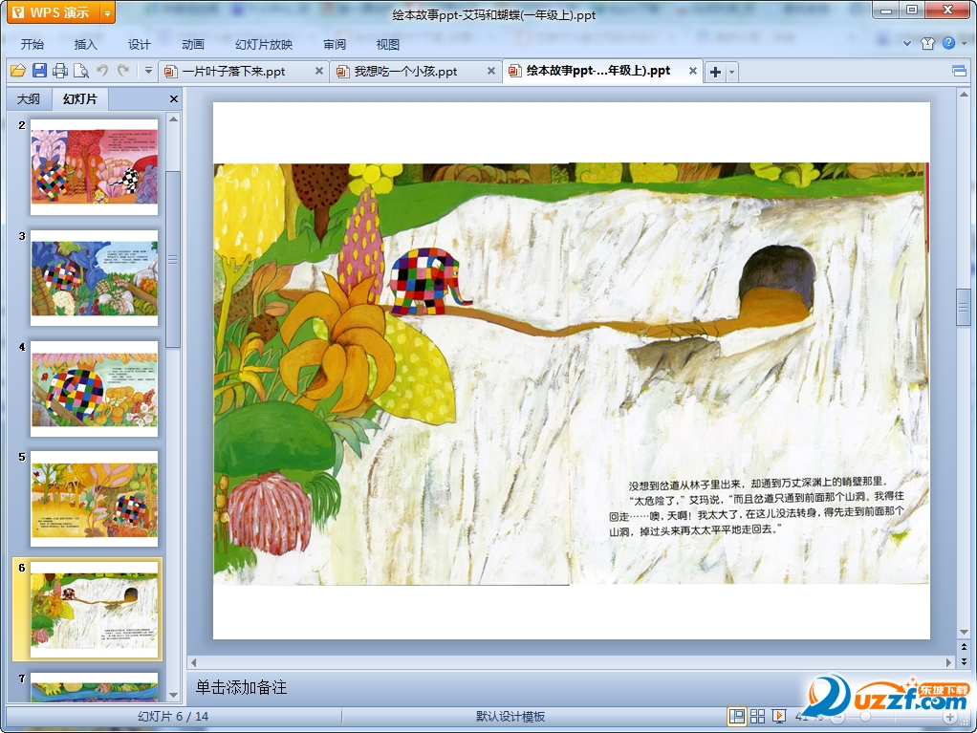The width and height of the screenshot is (977, 733).
Task: Click the window switch icon at toolbar right
Action: [x=960, y=71]
